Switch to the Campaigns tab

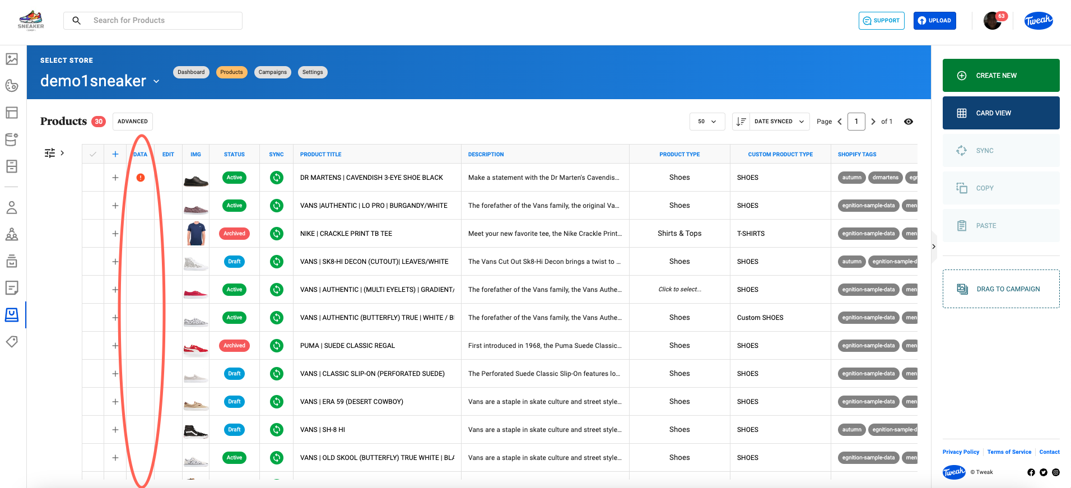(x=273, y=72)
